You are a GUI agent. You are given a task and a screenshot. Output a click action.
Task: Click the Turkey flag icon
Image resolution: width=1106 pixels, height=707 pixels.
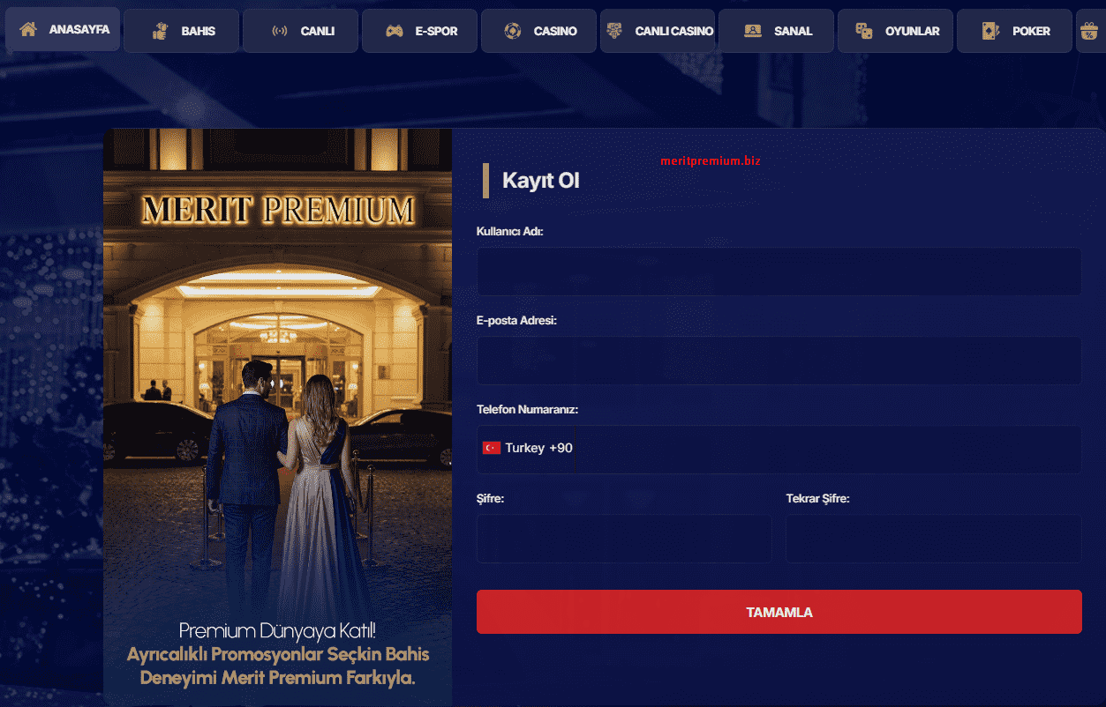(492, 448)
